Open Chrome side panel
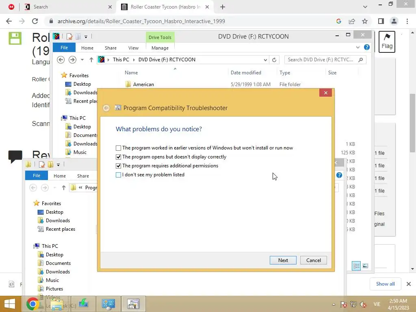Image resolution: width=416 pixels, height=312 pixels. pos(381,21)
